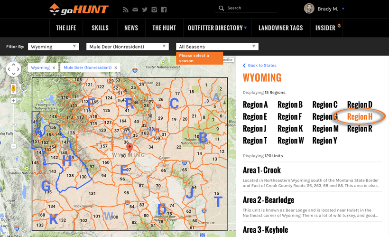The image size is (389, 237).
Task: Zoom out the map with minus button
Action: click(x=13, y=146)
